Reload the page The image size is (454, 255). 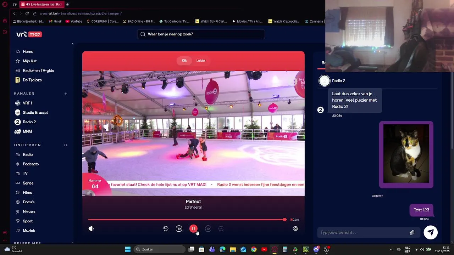(27, 13)
